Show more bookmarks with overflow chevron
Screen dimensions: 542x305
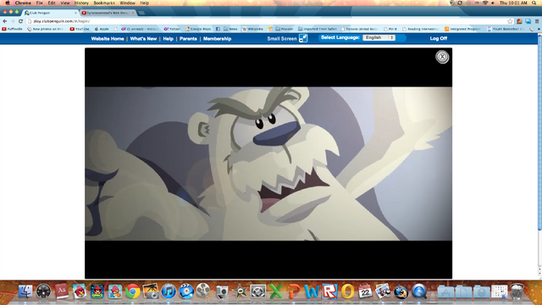[539, 29]
